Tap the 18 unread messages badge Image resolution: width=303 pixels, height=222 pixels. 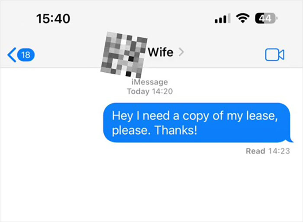(x=26, y=55)
